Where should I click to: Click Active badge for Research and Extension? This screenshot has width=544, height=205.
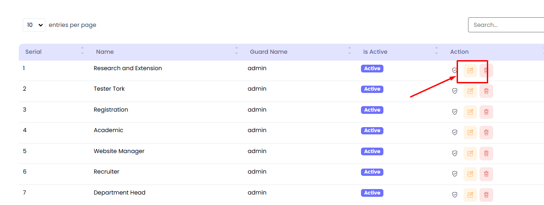[x=372, y=69]
